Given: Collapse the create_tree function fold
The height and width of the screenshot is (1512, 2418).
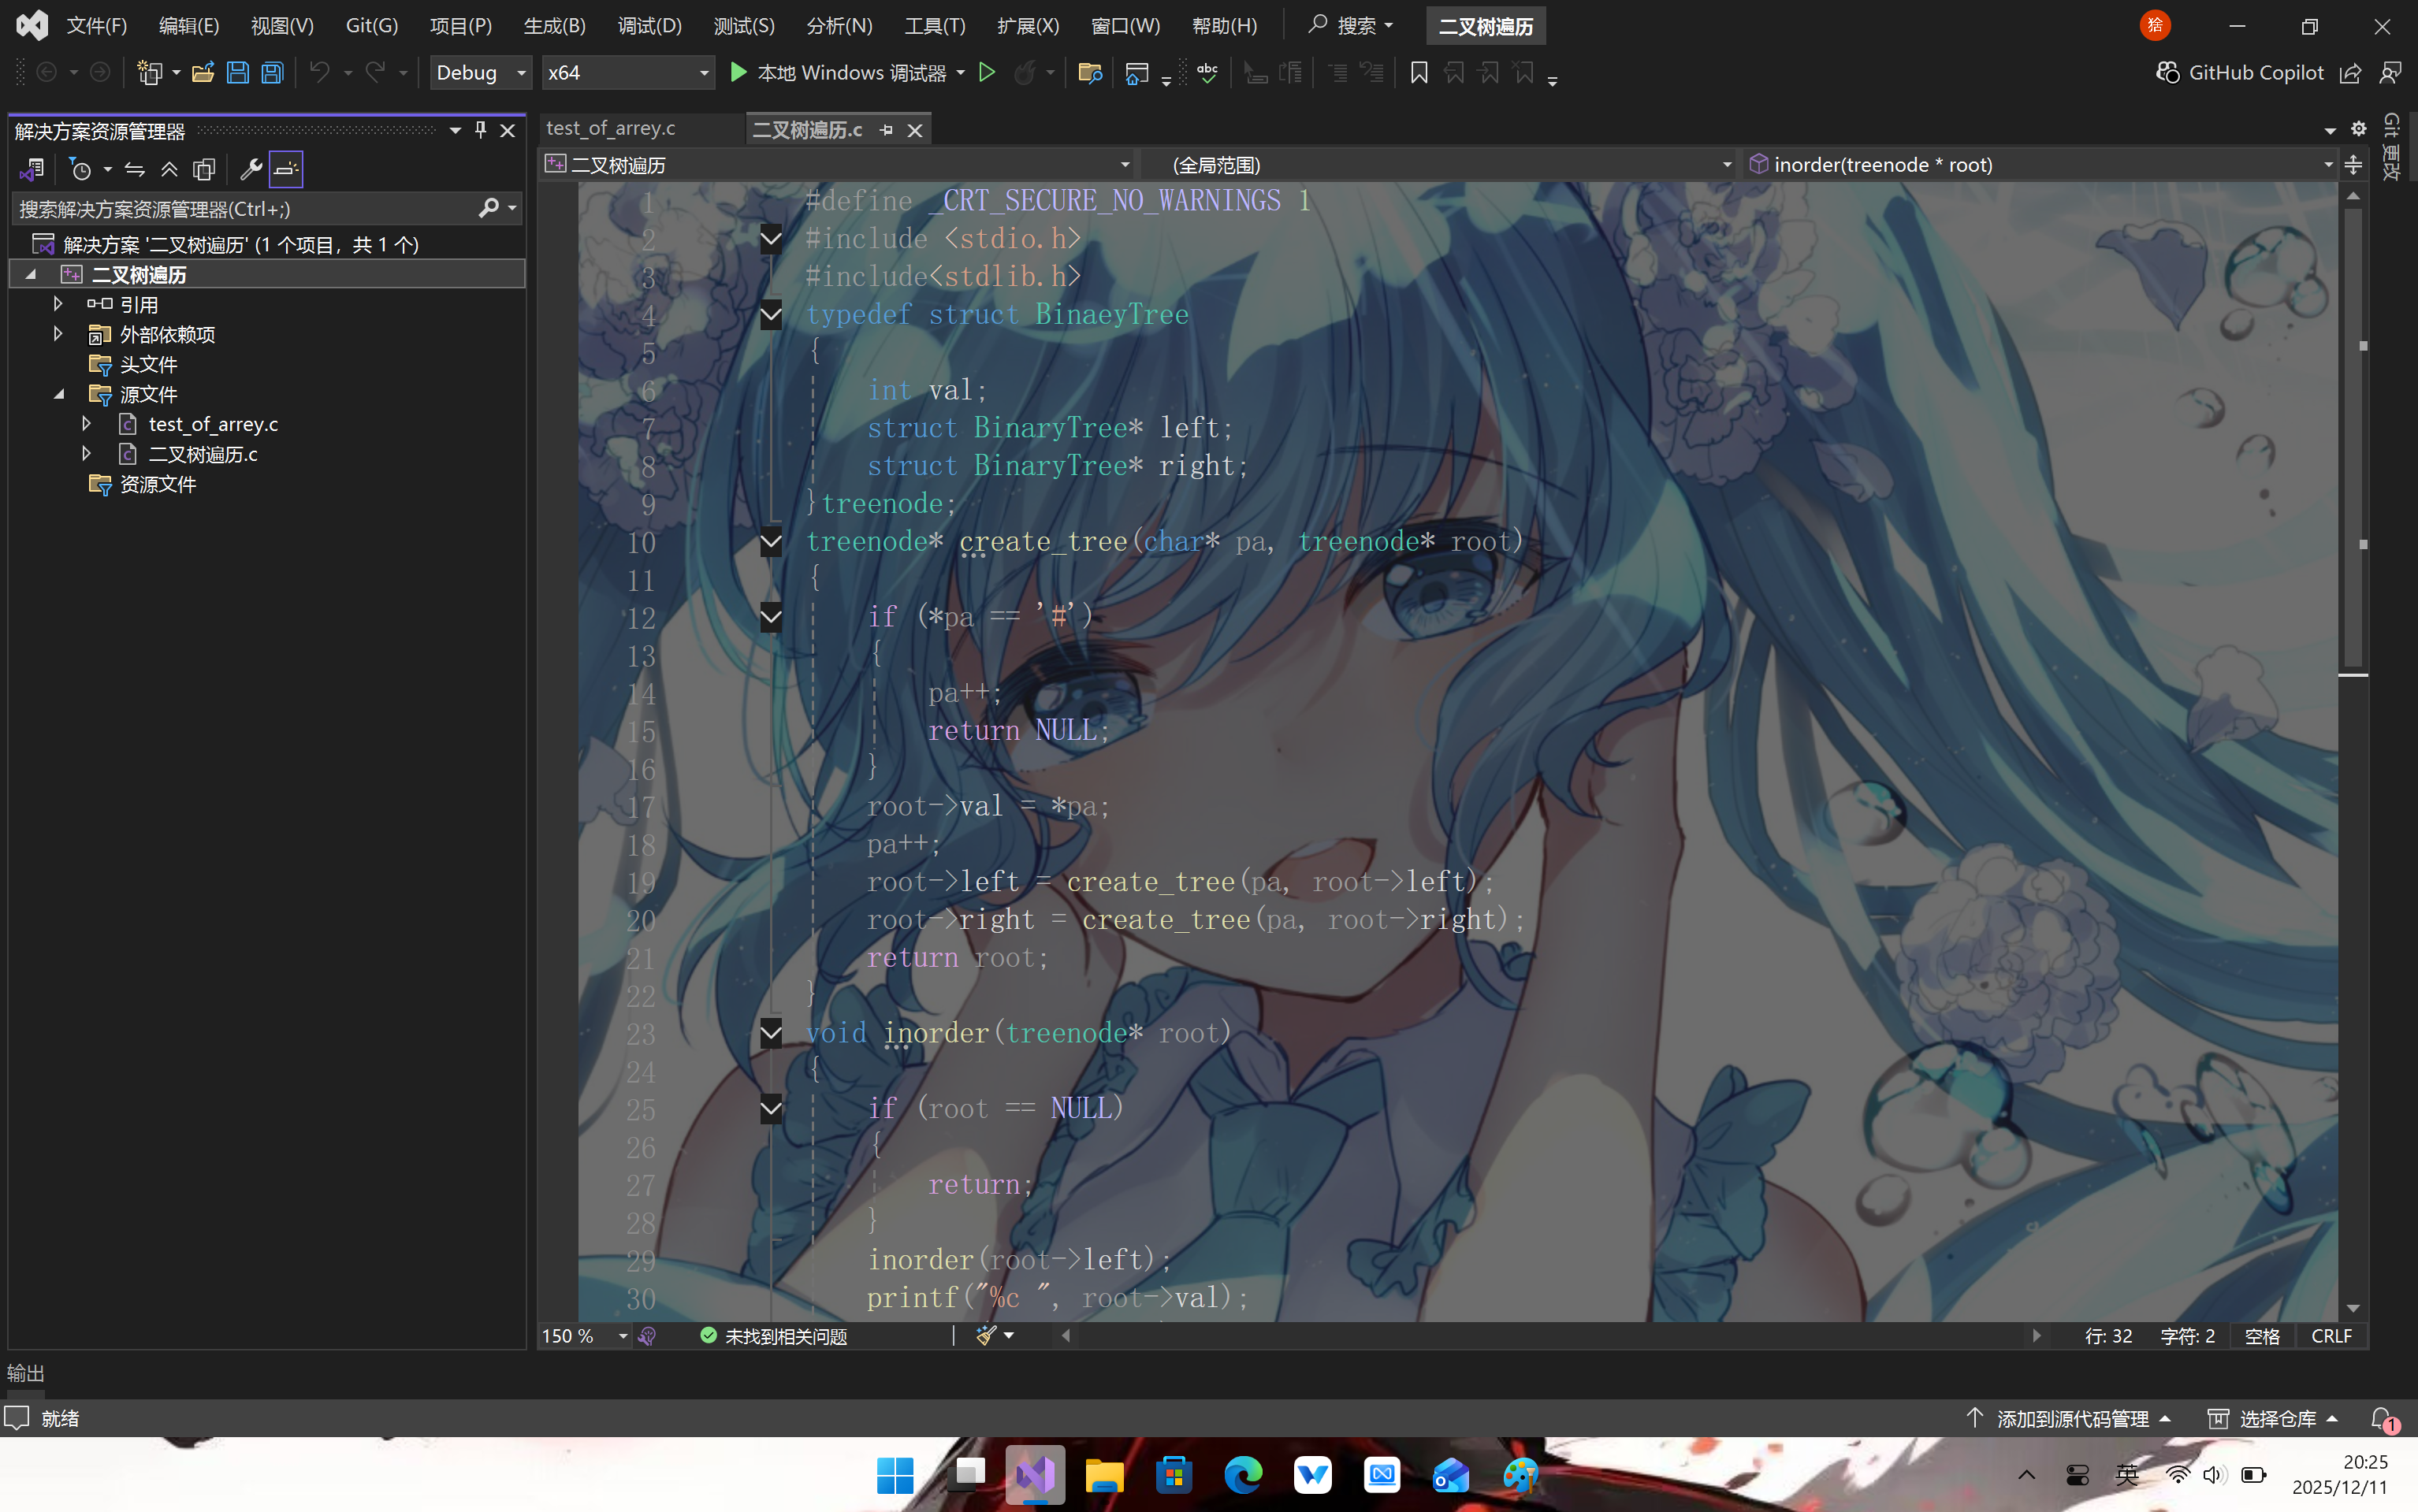Looking at the screenshot, I should point(770,543).
